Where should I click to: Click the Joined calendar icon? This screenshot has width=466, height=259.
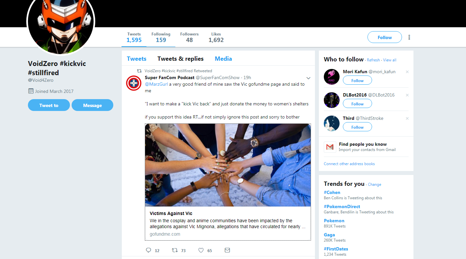tap(31, 91)
